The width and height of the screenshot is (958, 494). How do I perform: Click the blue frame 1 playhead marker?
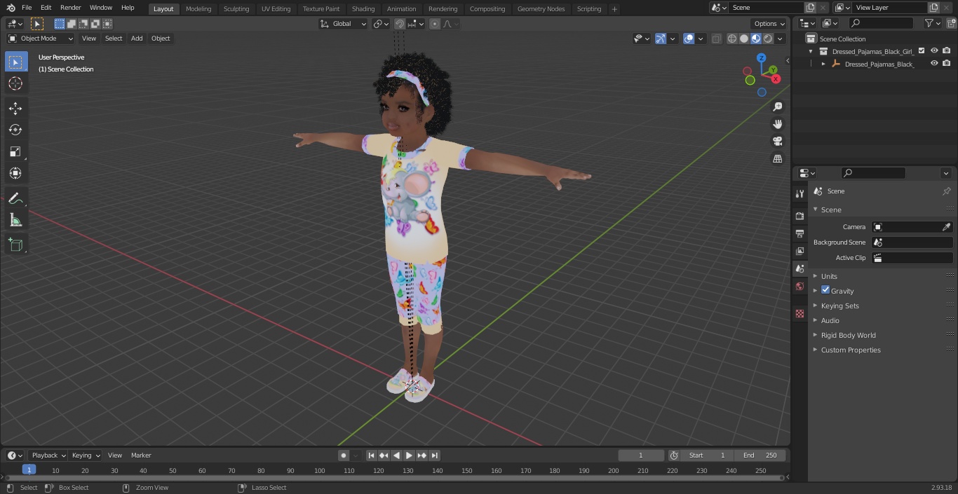[29, 469]
